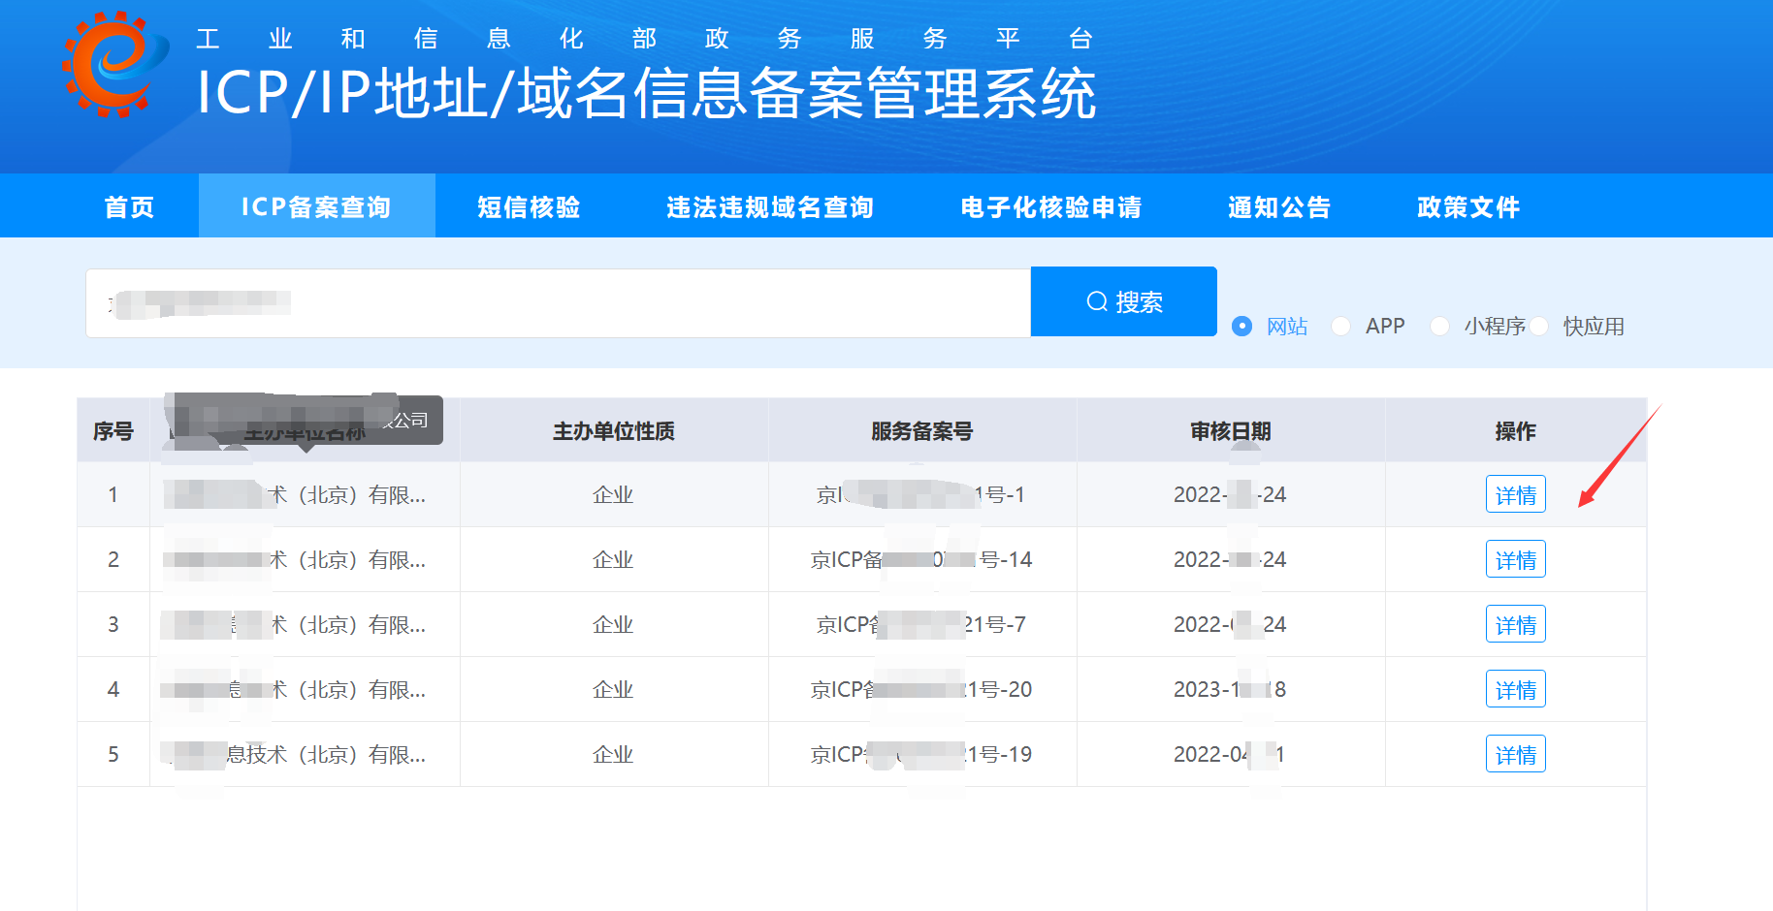Click the 服务备案号 column header
This screenshot has width=1773, height=911.
[x=921, y=431]
